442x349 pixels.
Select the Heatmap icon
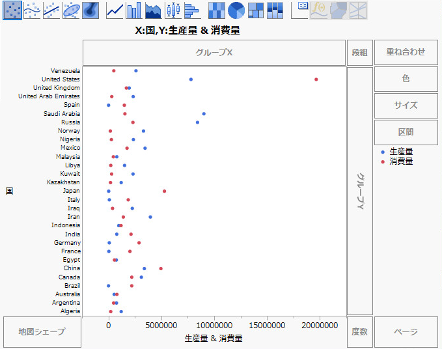[217, 10]
